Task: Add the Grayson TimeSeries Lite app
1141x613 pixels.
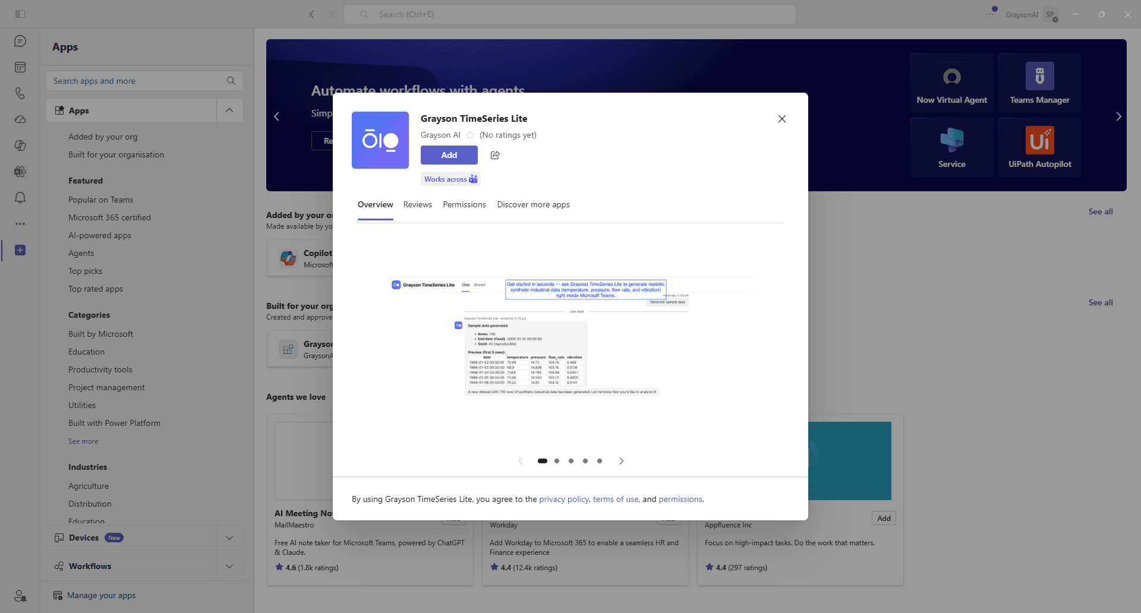Action: click(x=449, y=155)
